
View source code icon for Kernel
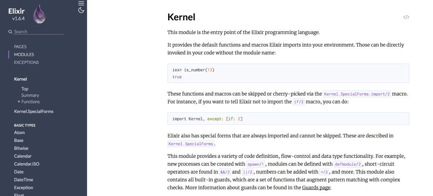point(406,17)
